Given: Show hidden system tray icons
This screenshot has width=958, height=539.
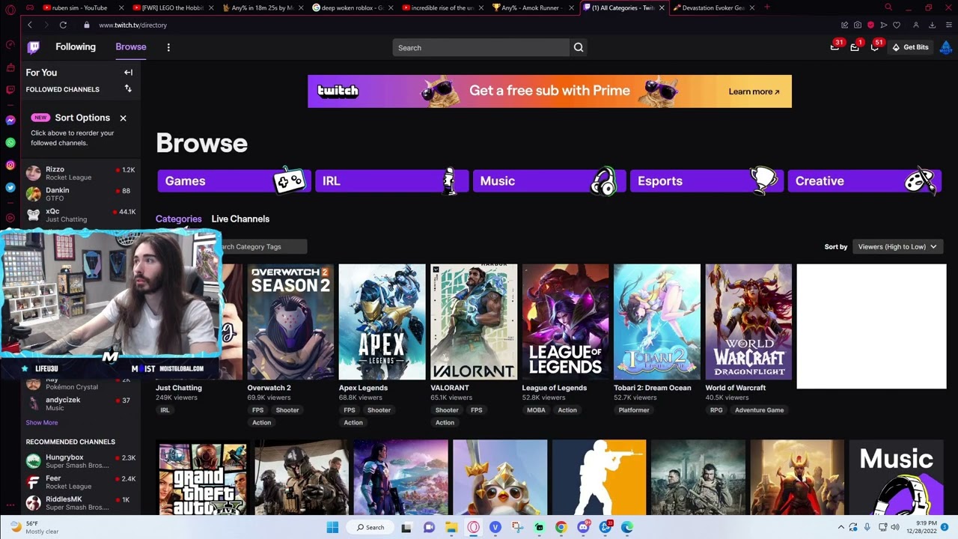Looking at the screenshot, I should 840,527.
